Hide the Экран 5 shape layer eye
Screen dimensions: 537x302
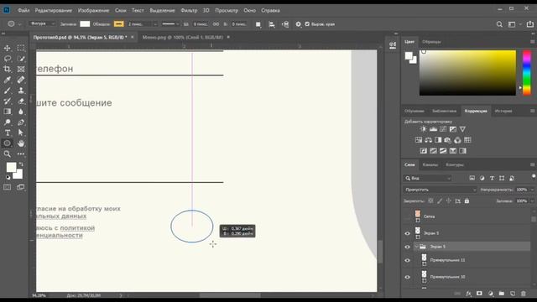(x=407, y=233)
